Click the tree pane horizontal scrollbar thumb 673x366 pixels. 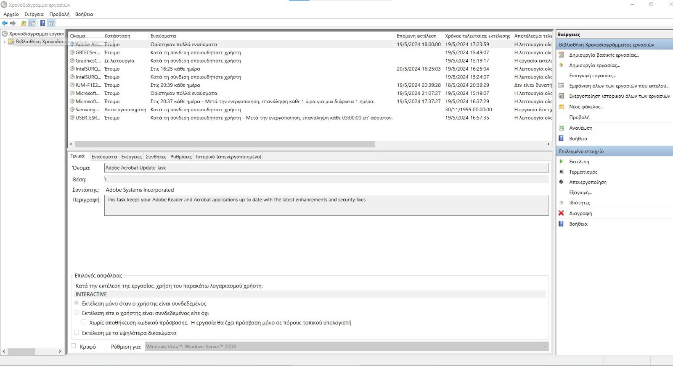pyautogui.click(x=21, y=351)
